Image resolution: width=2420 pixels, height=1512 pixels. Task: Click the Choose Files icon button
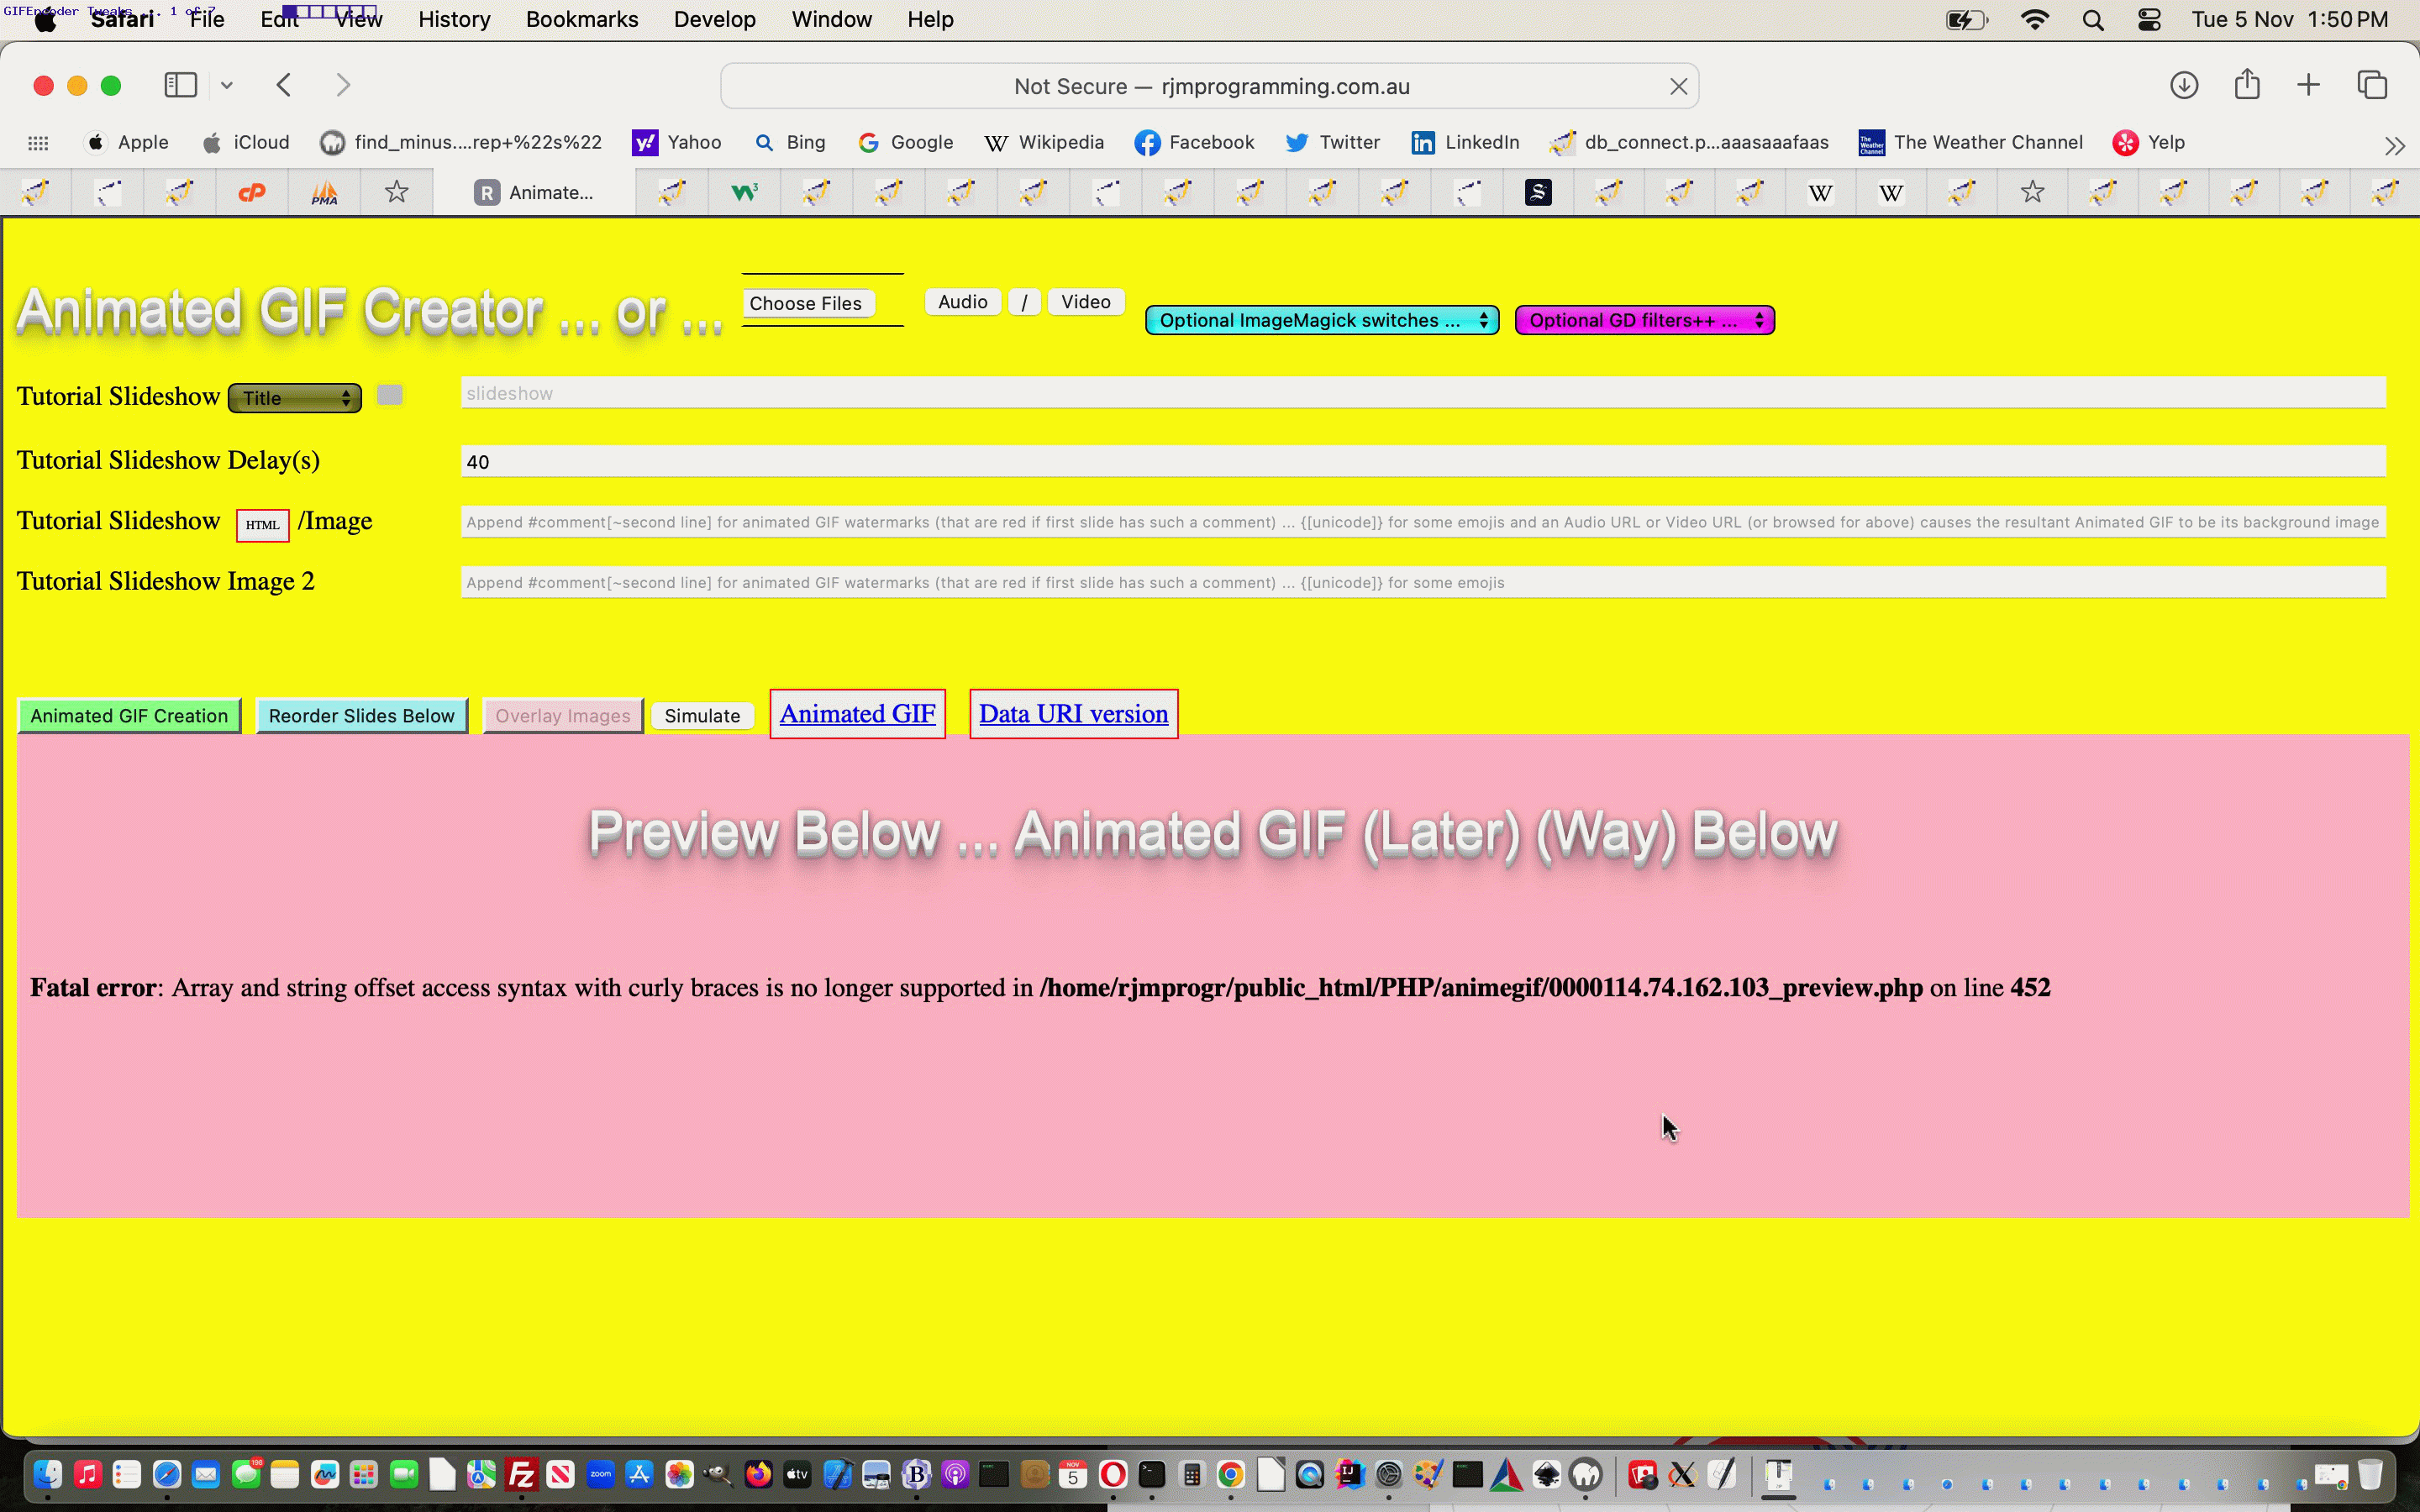[807, 303]
